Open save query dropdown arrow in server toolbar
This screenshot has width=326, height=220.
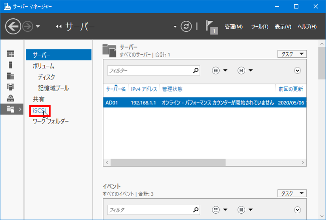point(251,70)
